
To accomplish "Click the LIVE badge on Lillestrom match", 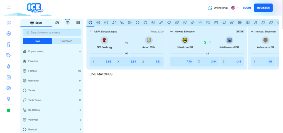I will 240,32.
